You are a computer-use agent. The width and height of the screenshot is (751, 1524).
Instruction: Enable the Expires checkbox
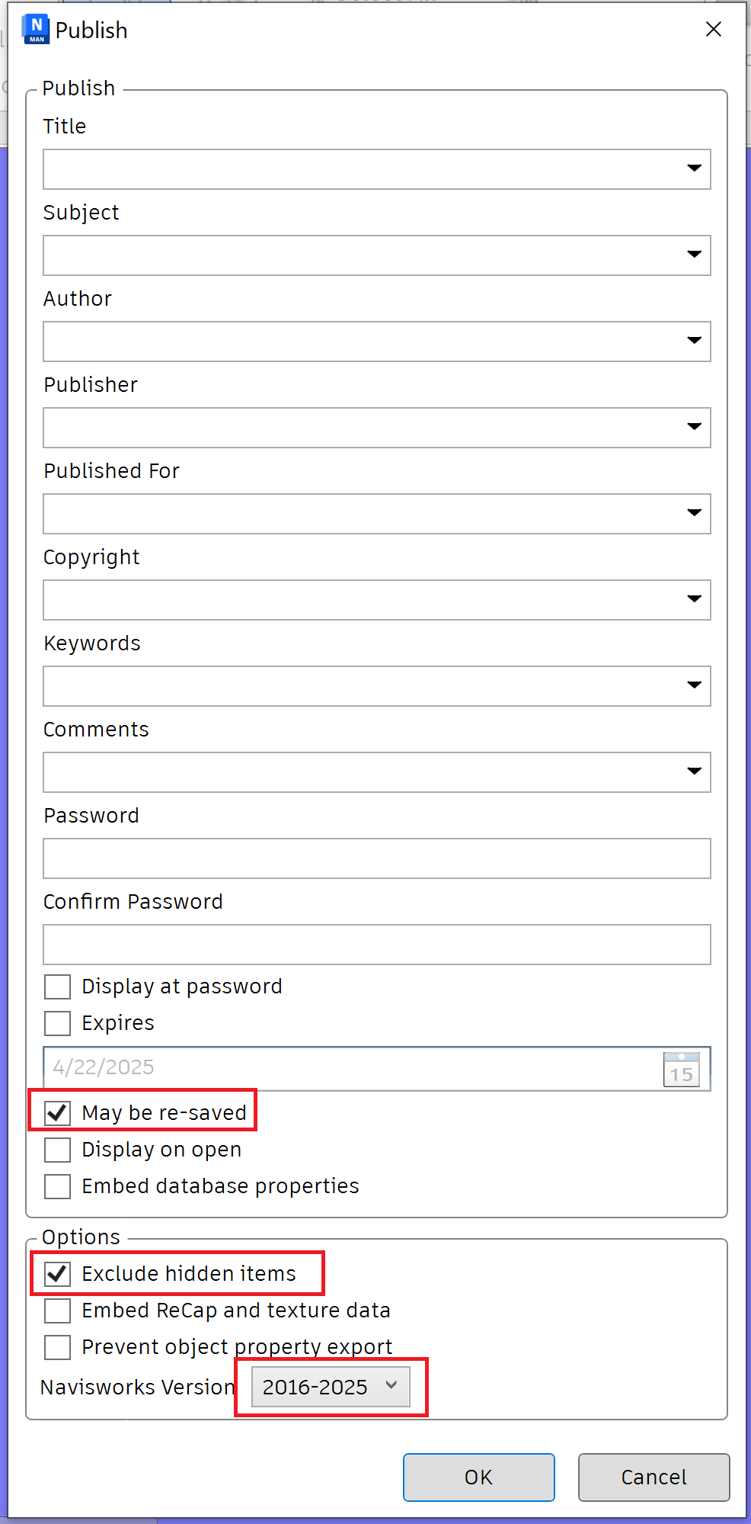click(x=58, y=1023)
